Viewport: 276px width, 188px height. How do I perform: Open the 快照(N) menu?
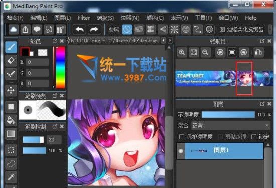[130, 18]
